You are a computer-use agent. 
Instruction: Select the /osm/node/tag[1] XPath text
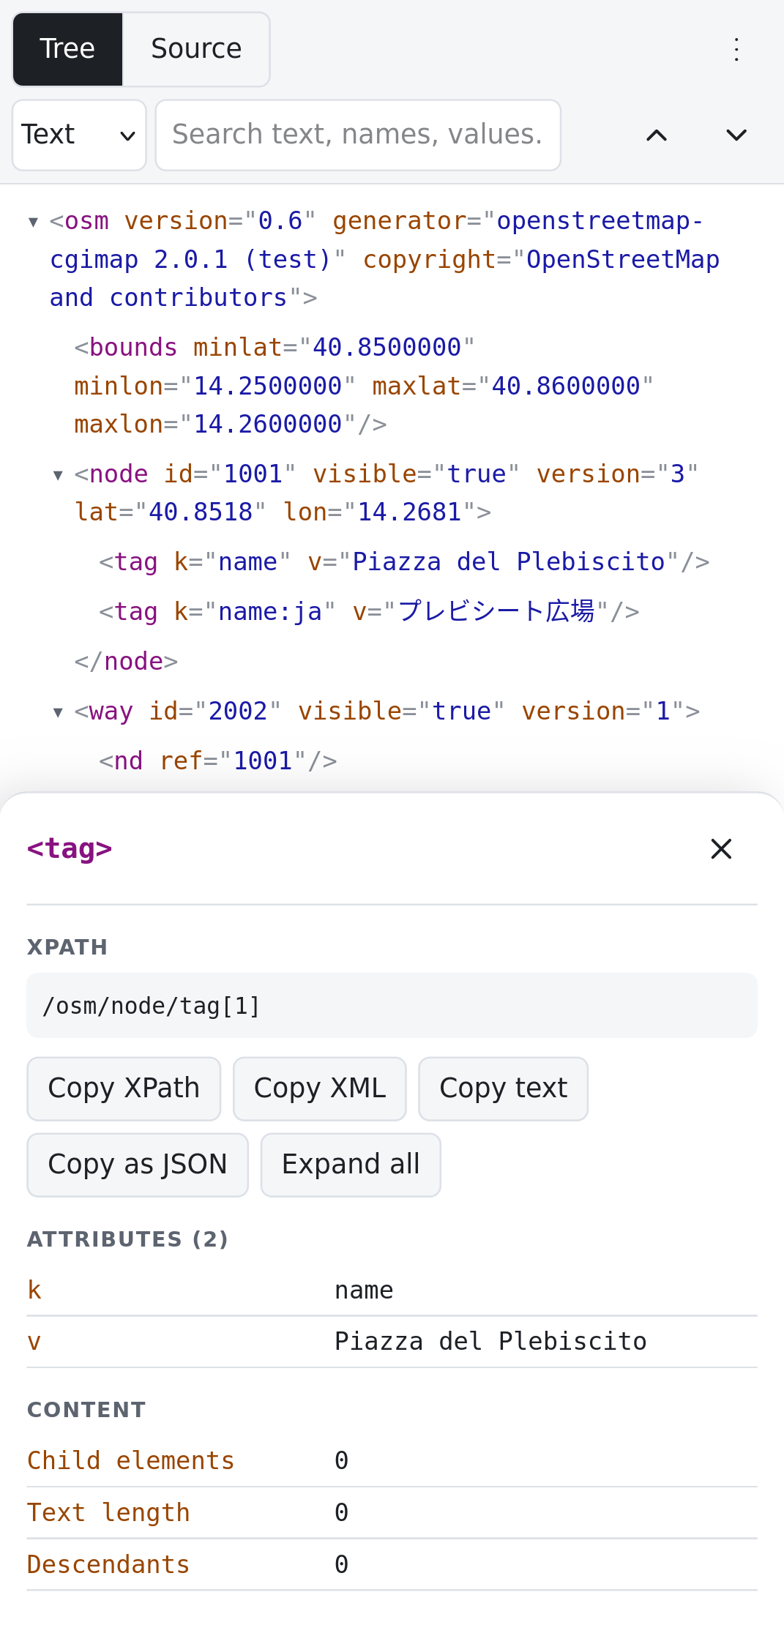(x=152, y=1006)
